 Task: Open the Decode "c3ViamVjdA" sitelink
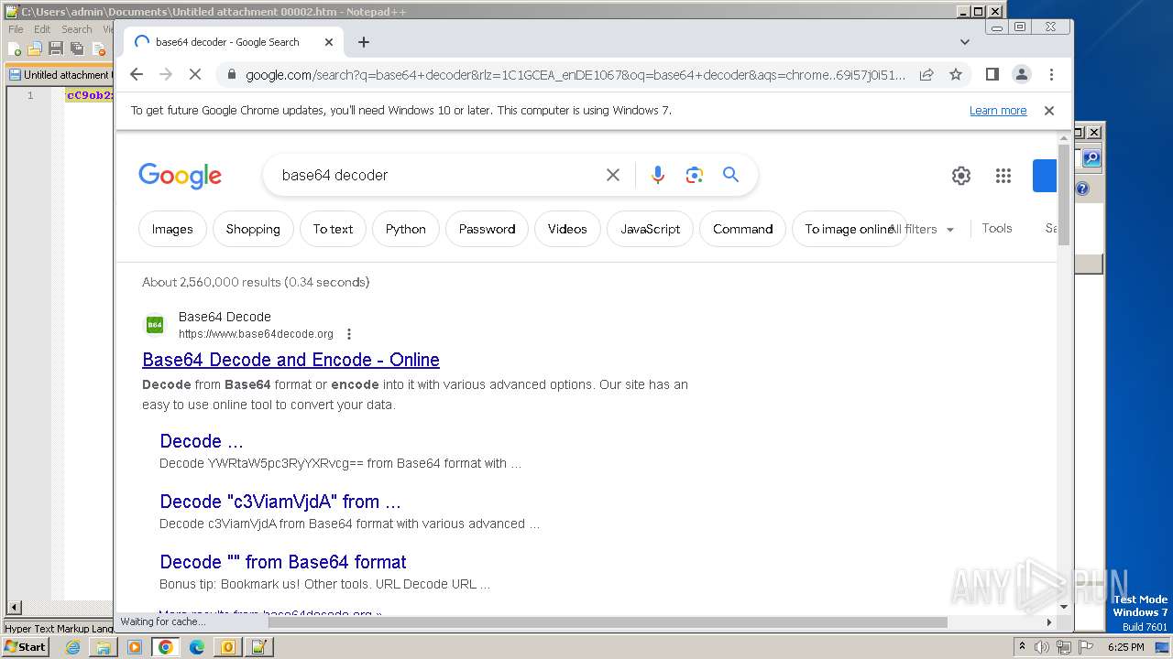click(280, 502)
